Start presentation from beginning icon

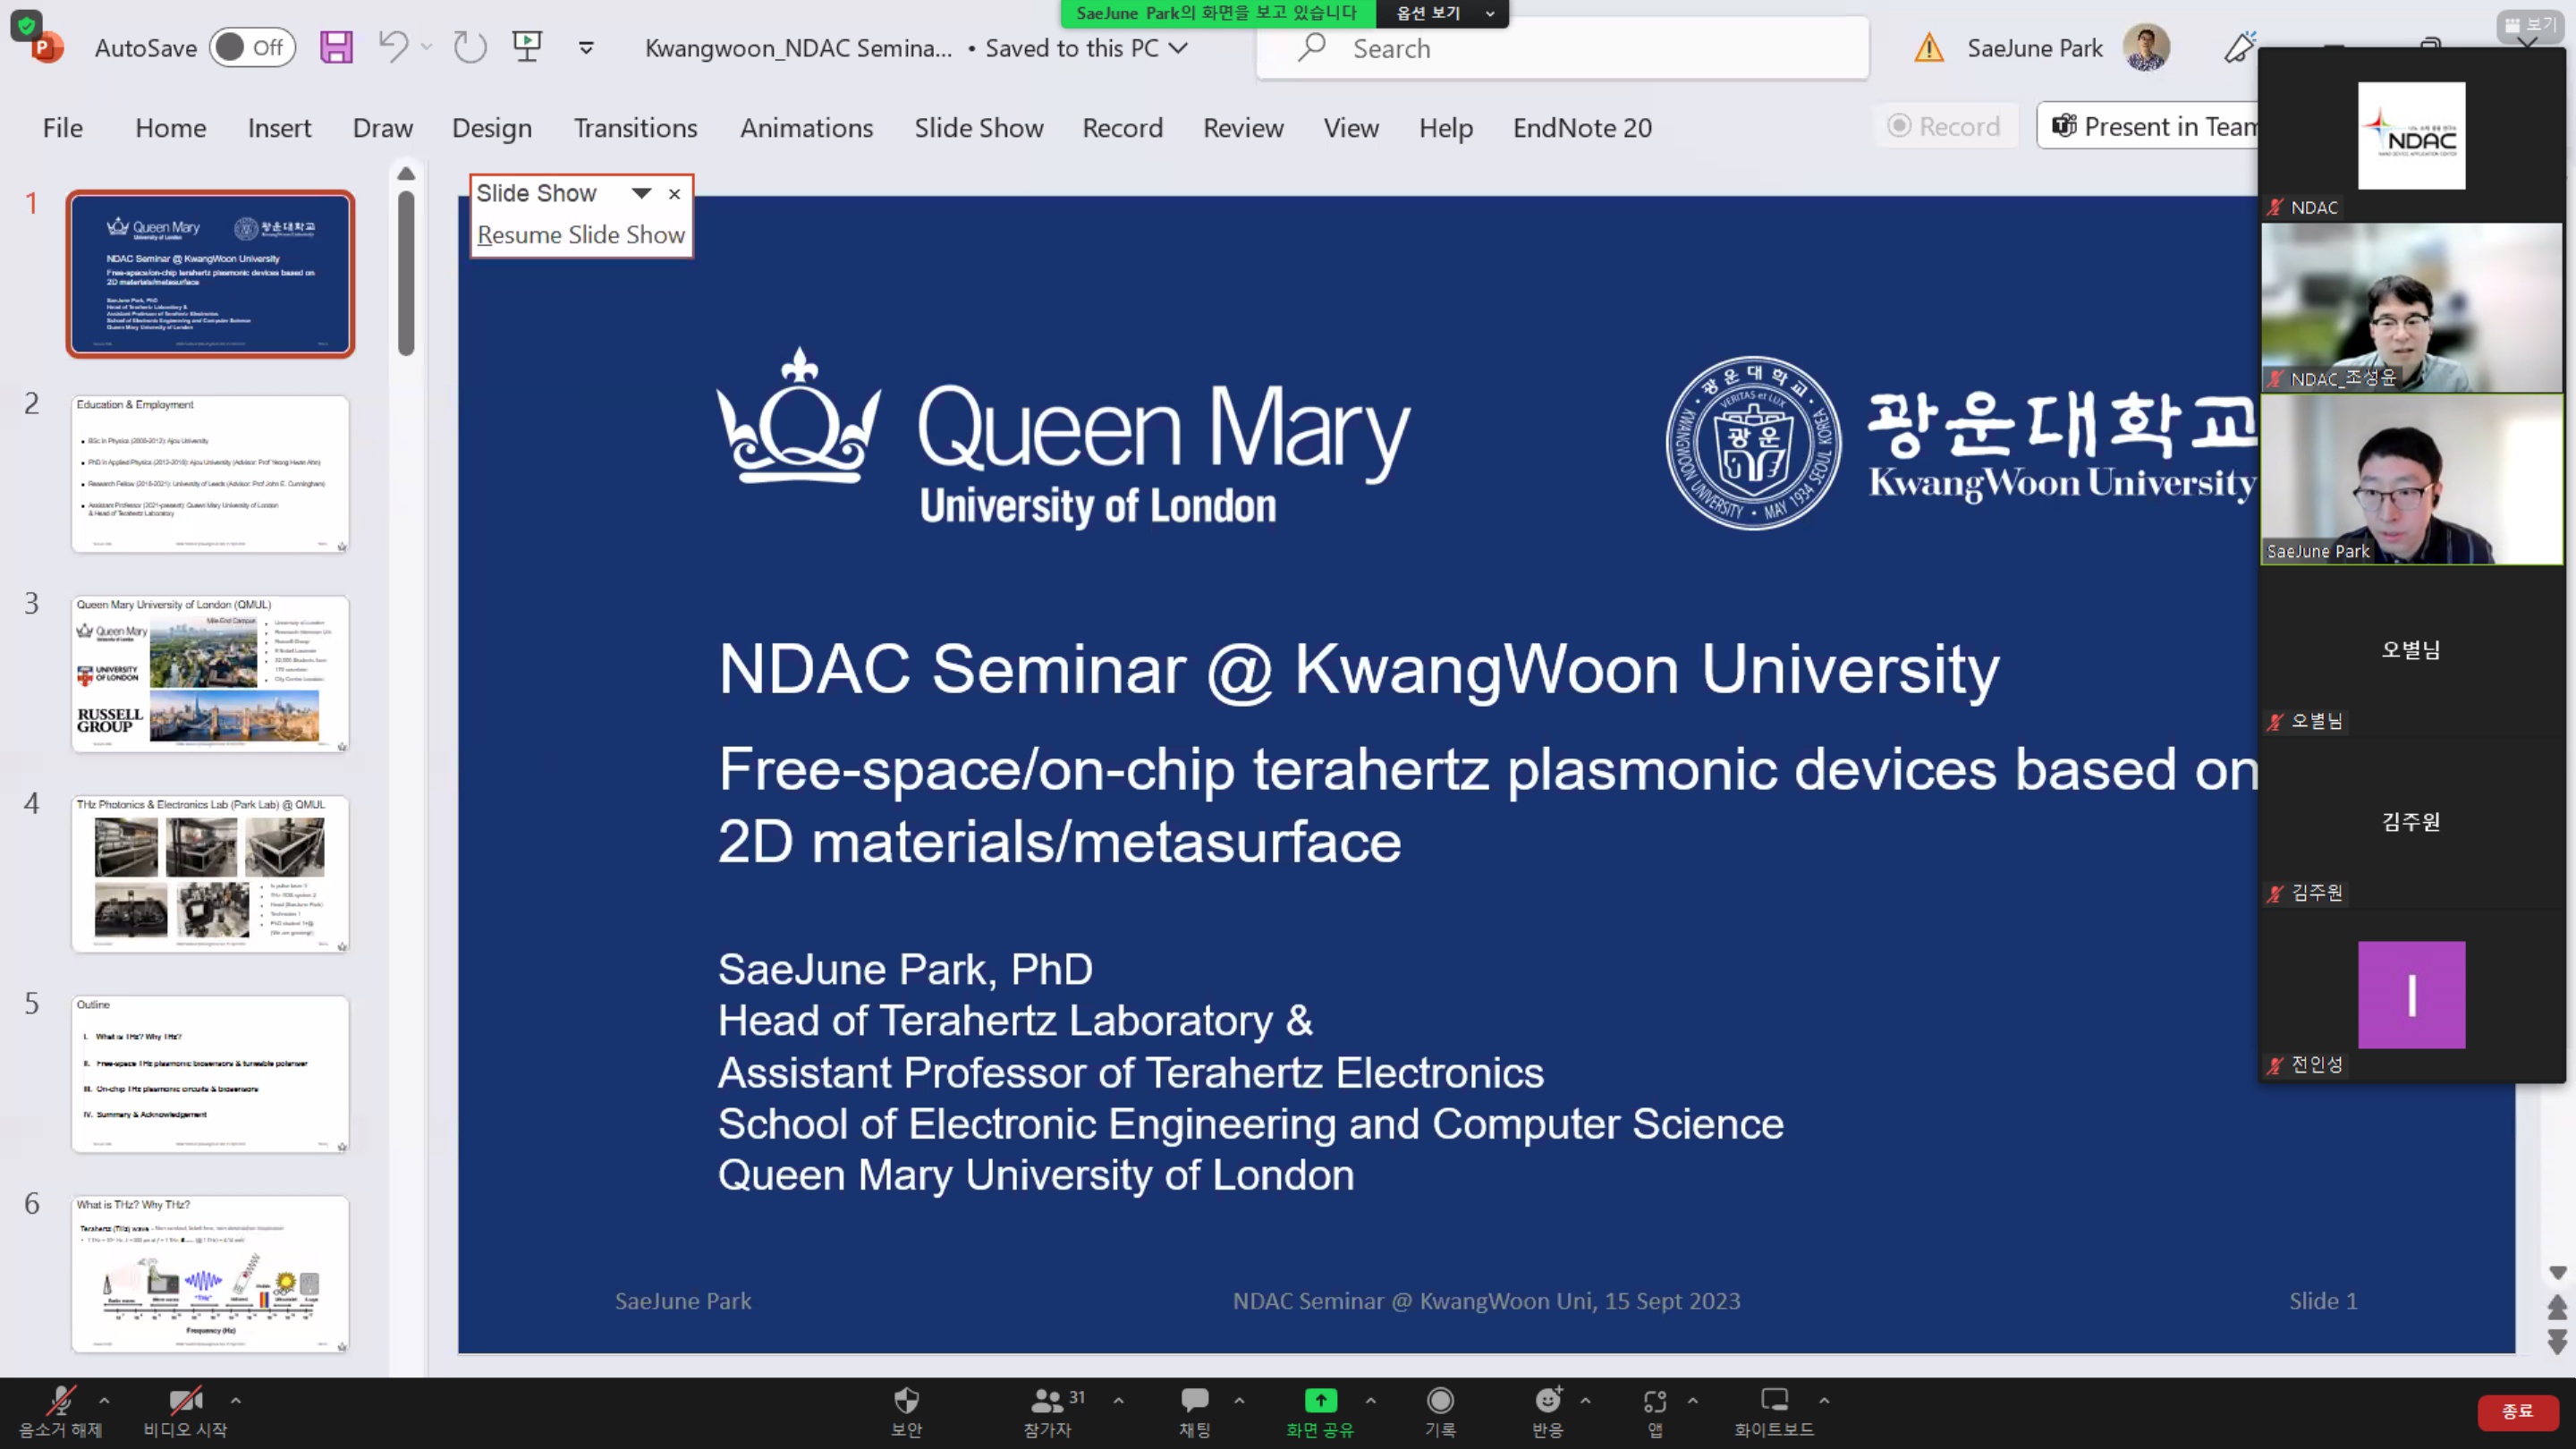click(x=527, y=47)
